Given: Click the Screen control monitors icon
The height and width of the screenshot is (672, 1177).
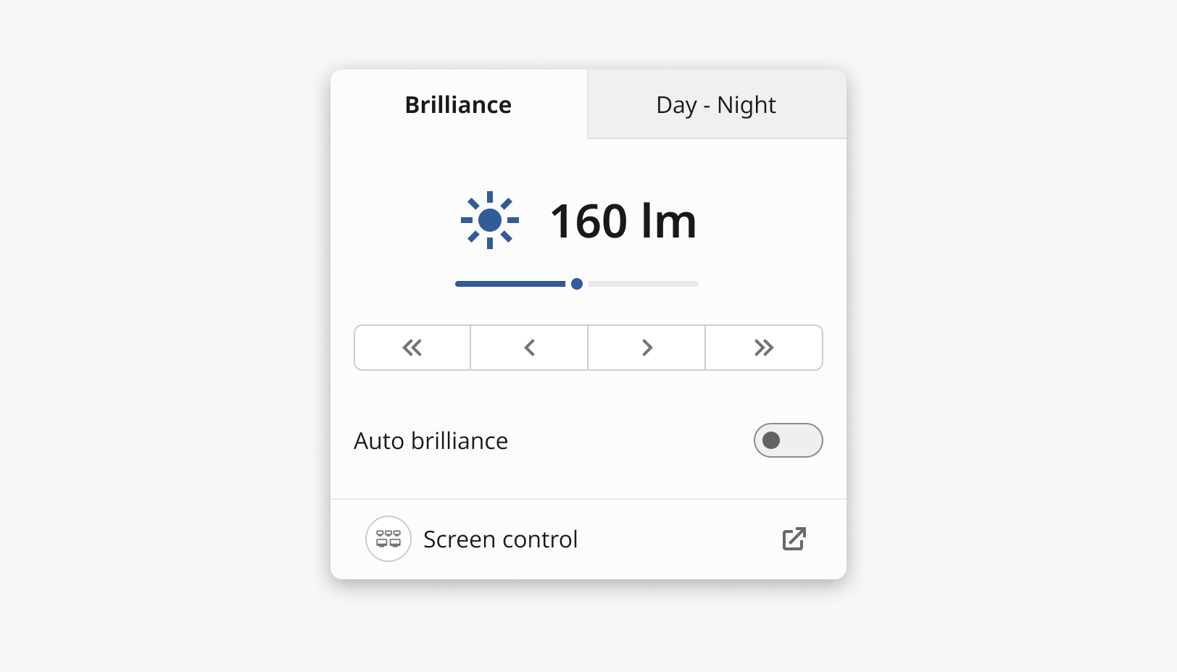Looking at the screenshot, I should coord(388,539).
